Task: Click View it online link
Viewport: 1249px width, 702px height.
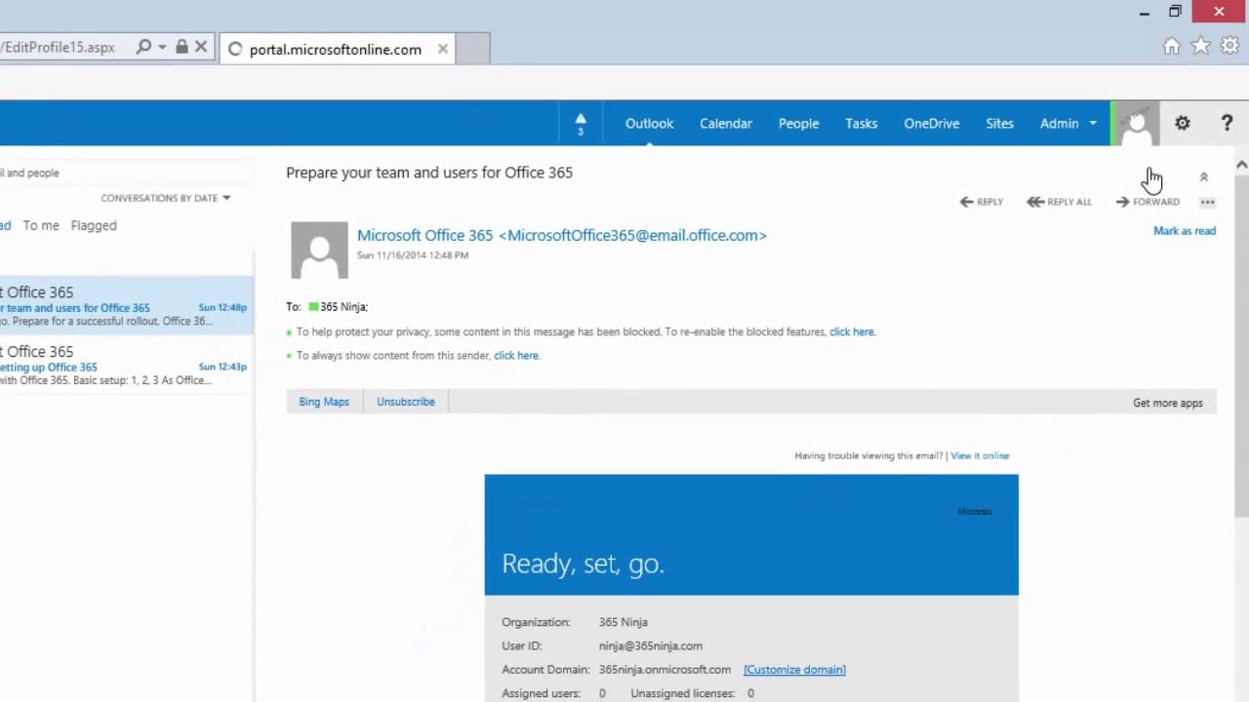Action: 980,455
